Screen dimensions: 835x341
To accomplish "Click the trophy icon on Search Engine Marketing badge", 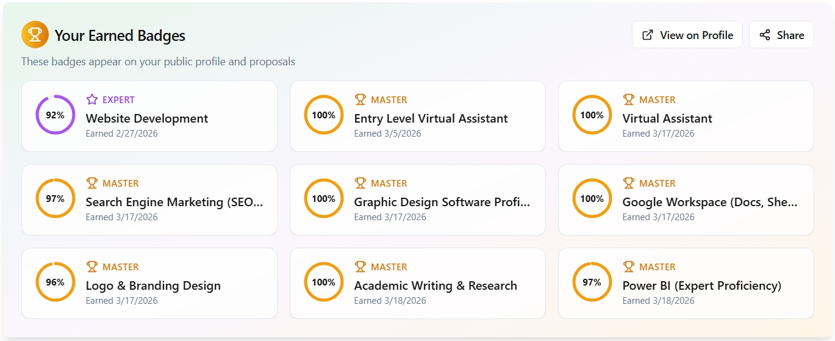I will (x=91, y=183).
